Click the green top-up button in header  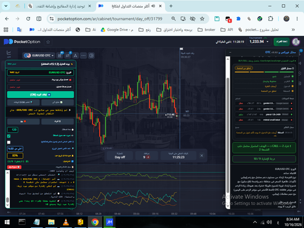[x=282, y=41]
